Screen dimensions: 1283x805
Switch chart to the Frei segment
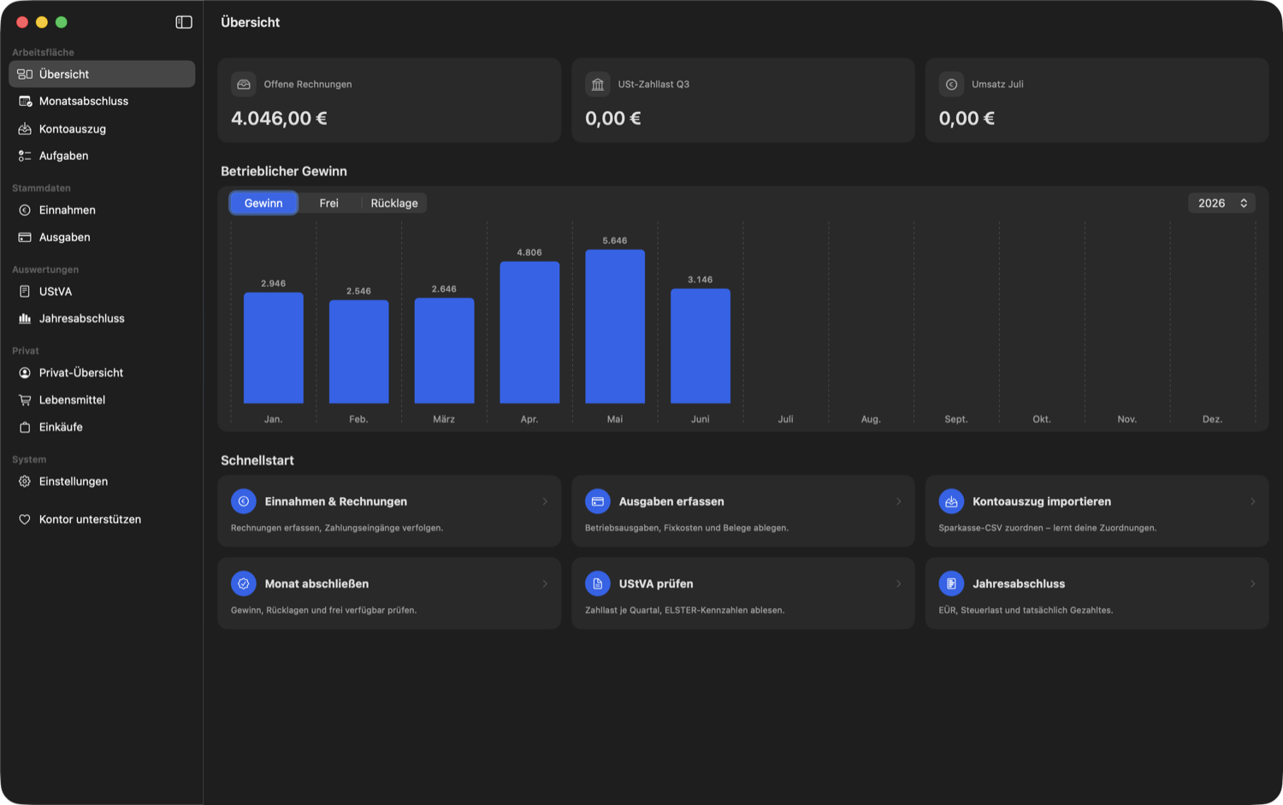pos(329,203)
